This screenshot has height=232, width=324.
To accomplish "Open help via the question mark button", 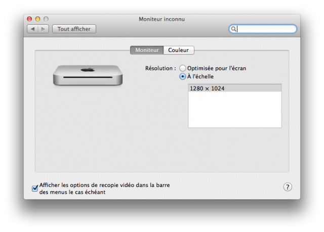I will (x=288, y=187).
